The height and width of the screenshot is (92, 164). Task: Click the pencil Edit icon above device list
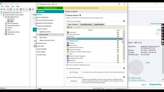(x=68, y=27)
